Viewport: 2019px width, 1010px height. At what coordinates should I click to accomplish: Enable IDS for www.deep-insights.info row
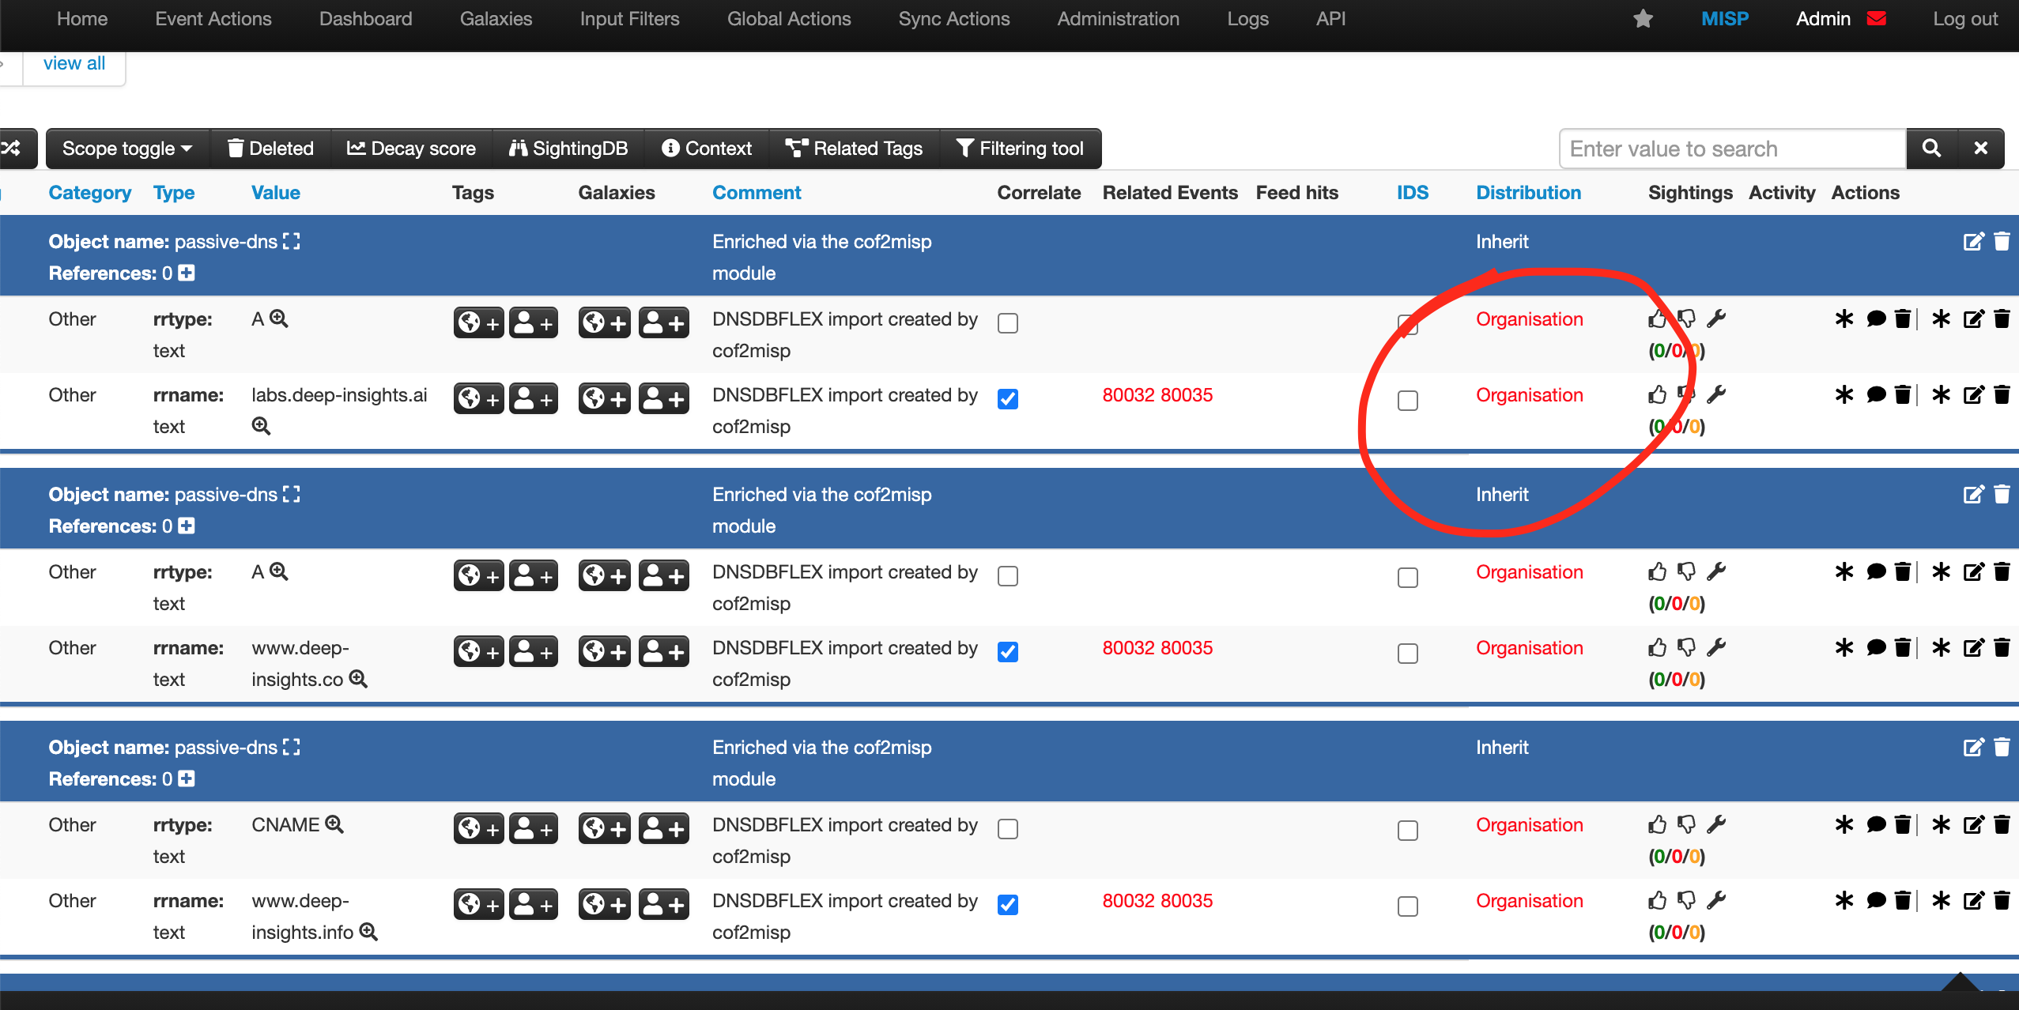point(1408,906)
